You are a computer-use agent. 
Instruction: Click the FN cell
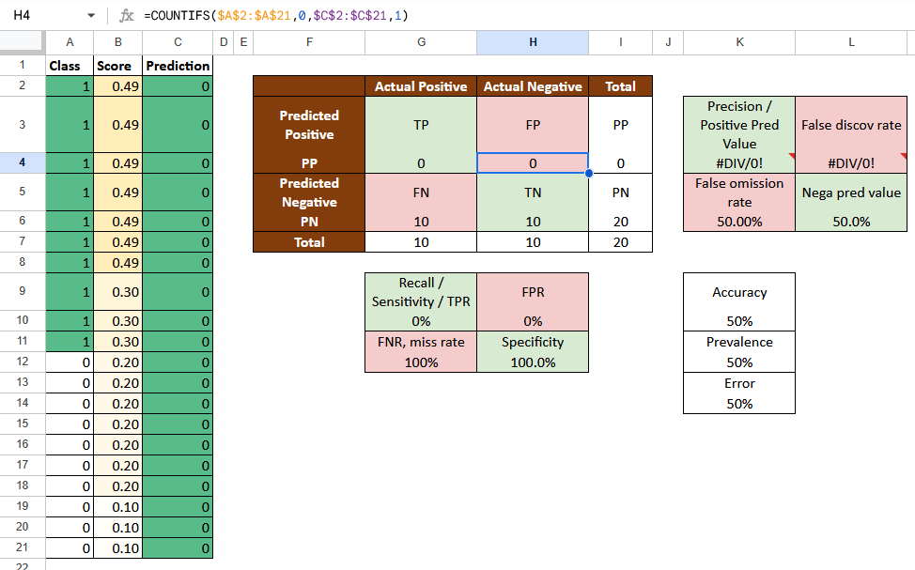tap(421, 193)
